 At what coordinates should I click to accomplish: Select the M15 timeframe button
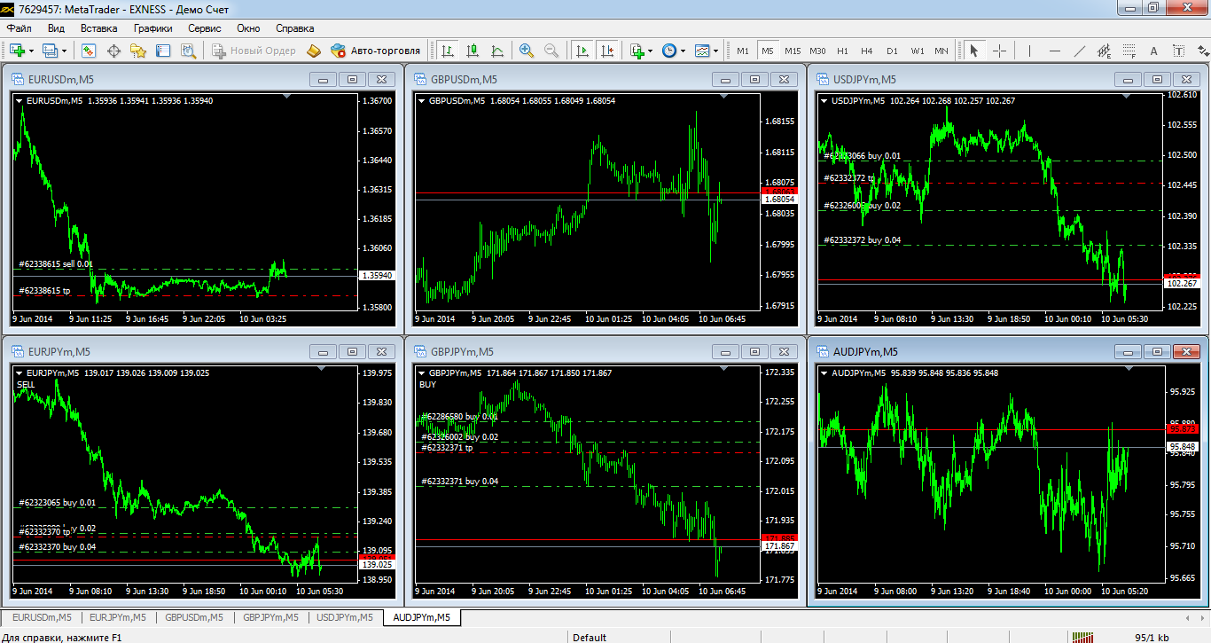coord(793,51)
